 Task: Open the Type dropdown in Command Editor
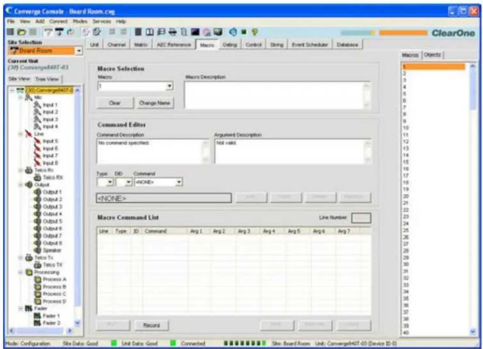110,182
